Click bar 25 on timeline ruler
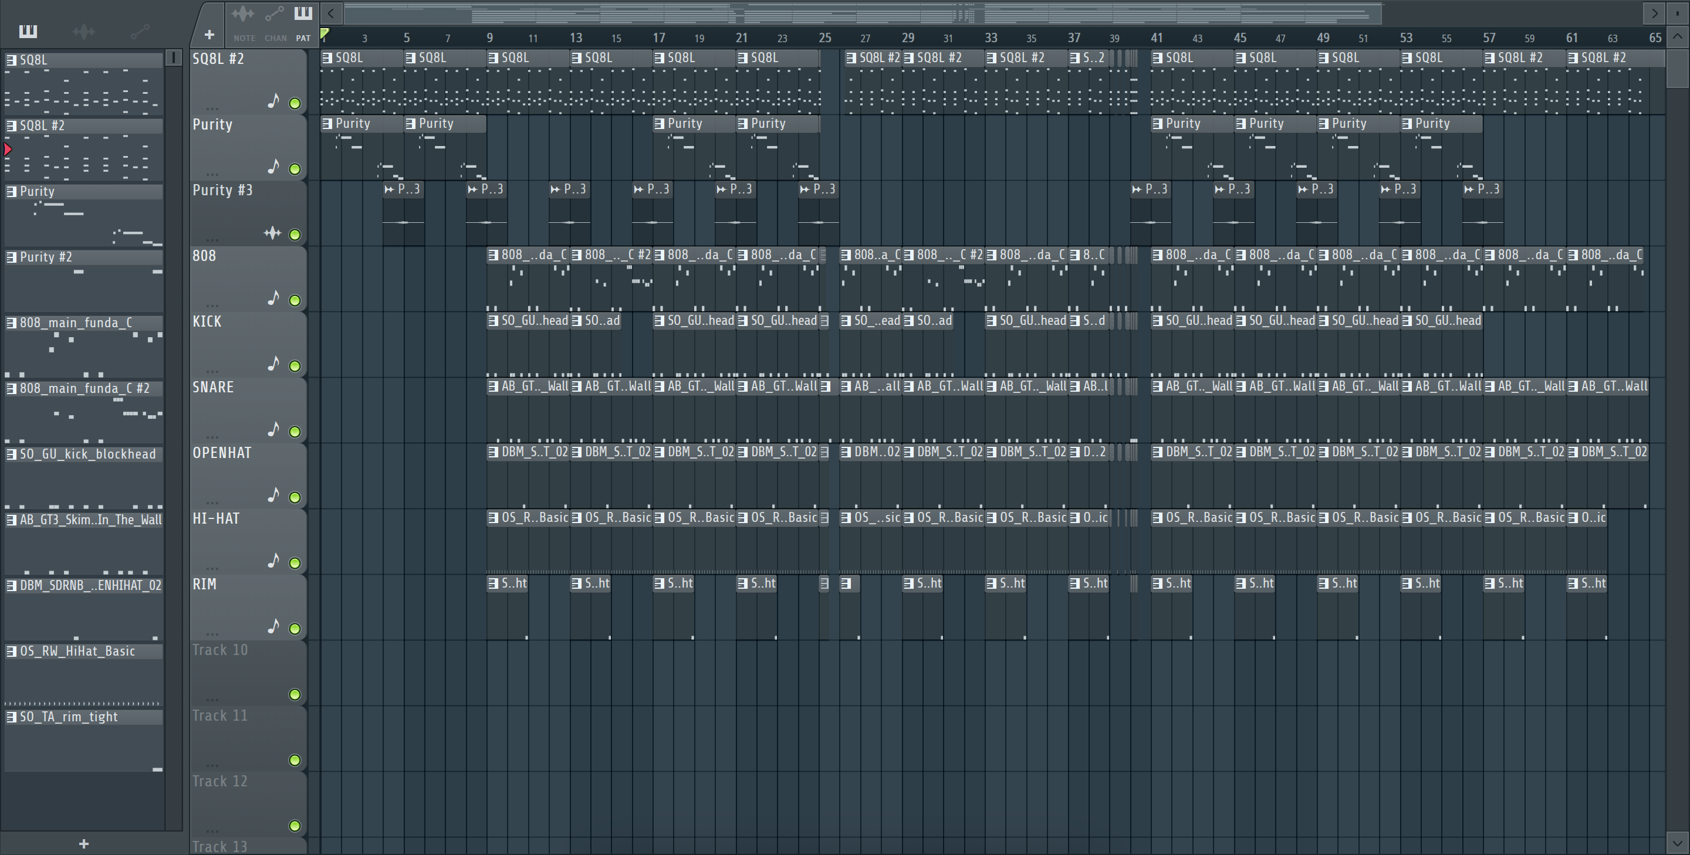 click(x=825, y=38)
